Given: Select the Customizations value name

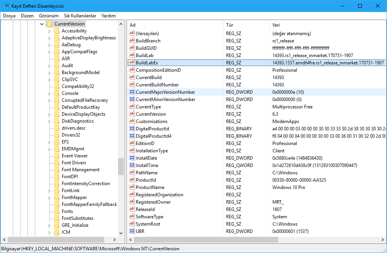Looking at the screenshot, I should [152, 121].
